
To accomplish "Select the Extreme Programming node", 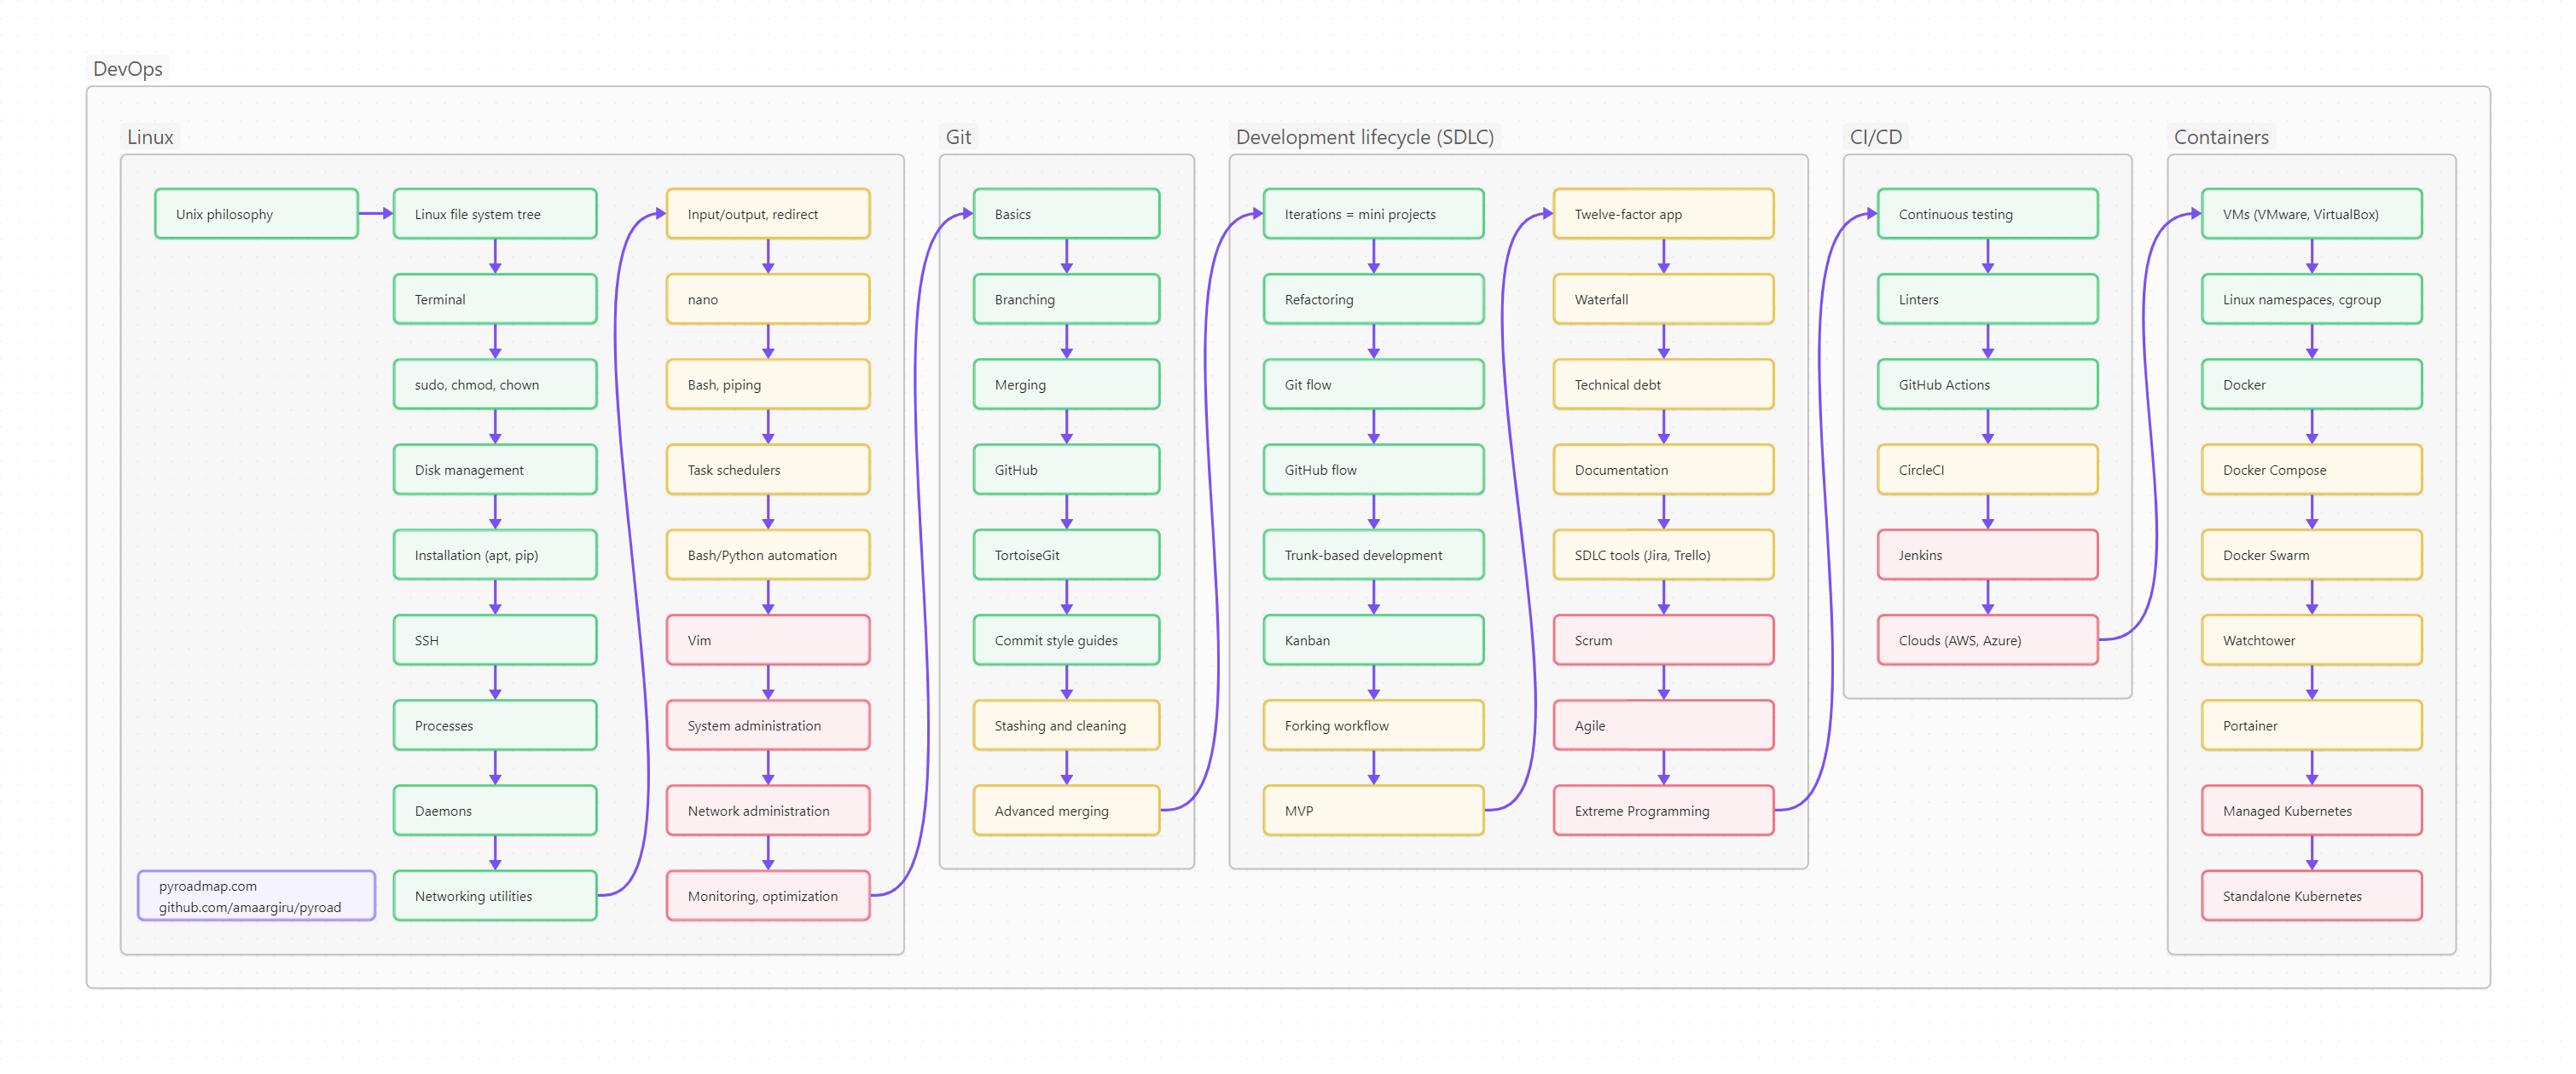I will click(1663, 811).
